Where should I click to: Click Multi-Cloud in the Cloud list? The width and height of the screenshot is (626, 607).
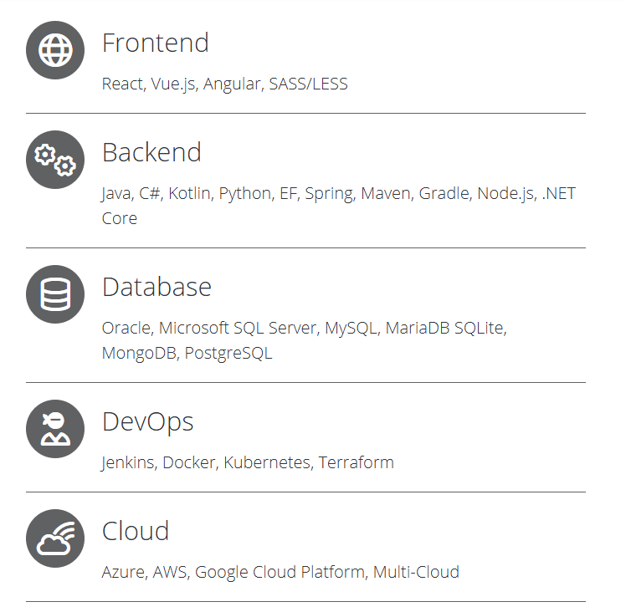tap(416, 572)
